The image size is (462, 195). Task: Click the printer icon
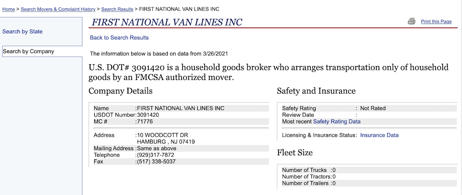coord(412,21)
